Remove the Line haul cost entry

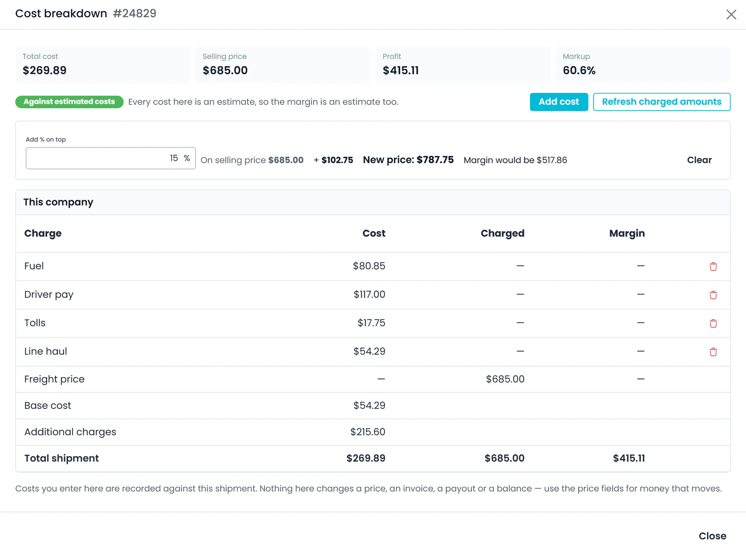pyautogui.click(x=713, y=352)
